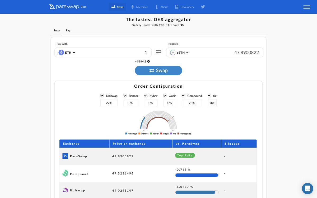Open the hamburger menu icon
Image resolution: width=317 pixels, height=198 pixels.
pos(307,7)
